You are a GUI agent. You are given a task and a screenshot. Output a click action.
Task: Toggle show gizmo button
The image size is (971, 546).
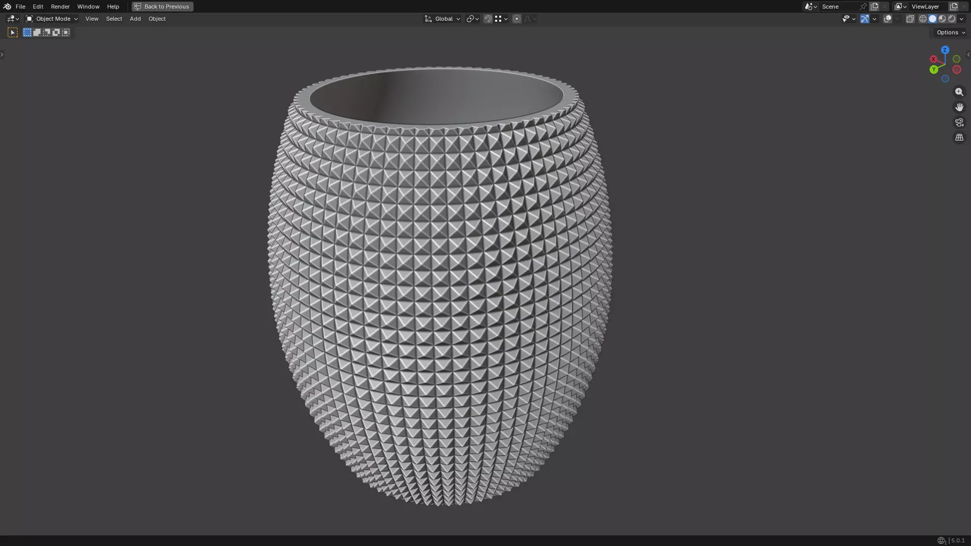(864, 19)
